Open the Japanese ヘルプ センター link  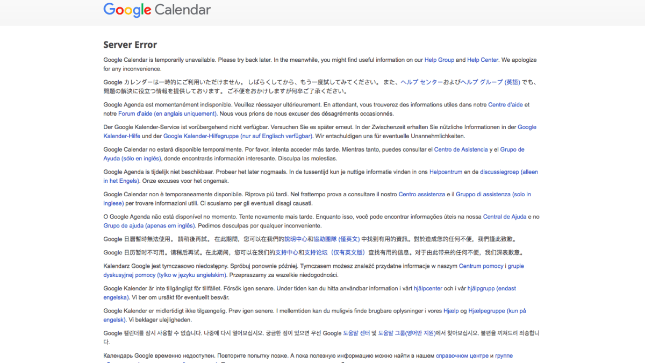422,82
